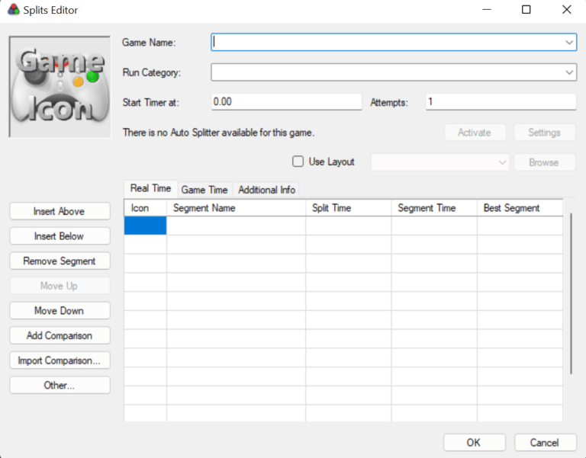Click the segments table vertical scrollbar
This screenshot has width=586, height=458.
571,293
